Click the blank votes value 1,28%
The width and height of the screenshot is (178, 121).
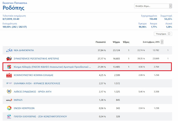click(x=169, y=27)
